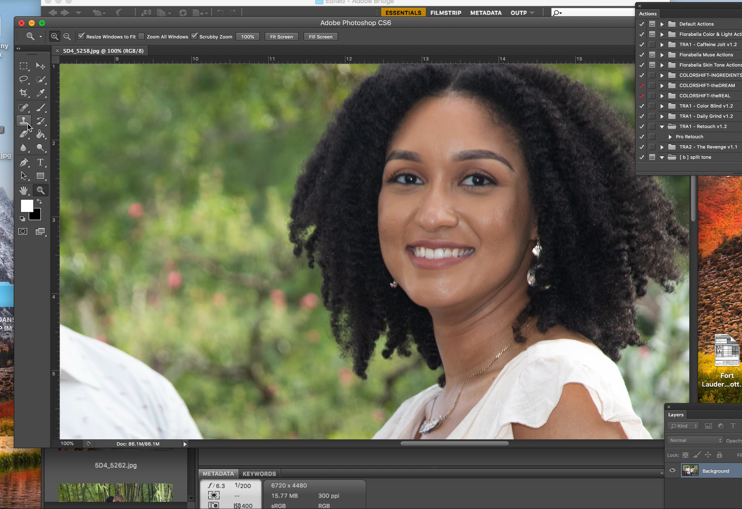
Task: Select the Eraser tool
Action: click(24, 134)
